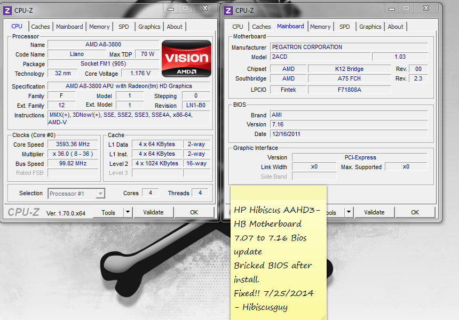Expand the Tools dropdown arrow in left window

128,213
